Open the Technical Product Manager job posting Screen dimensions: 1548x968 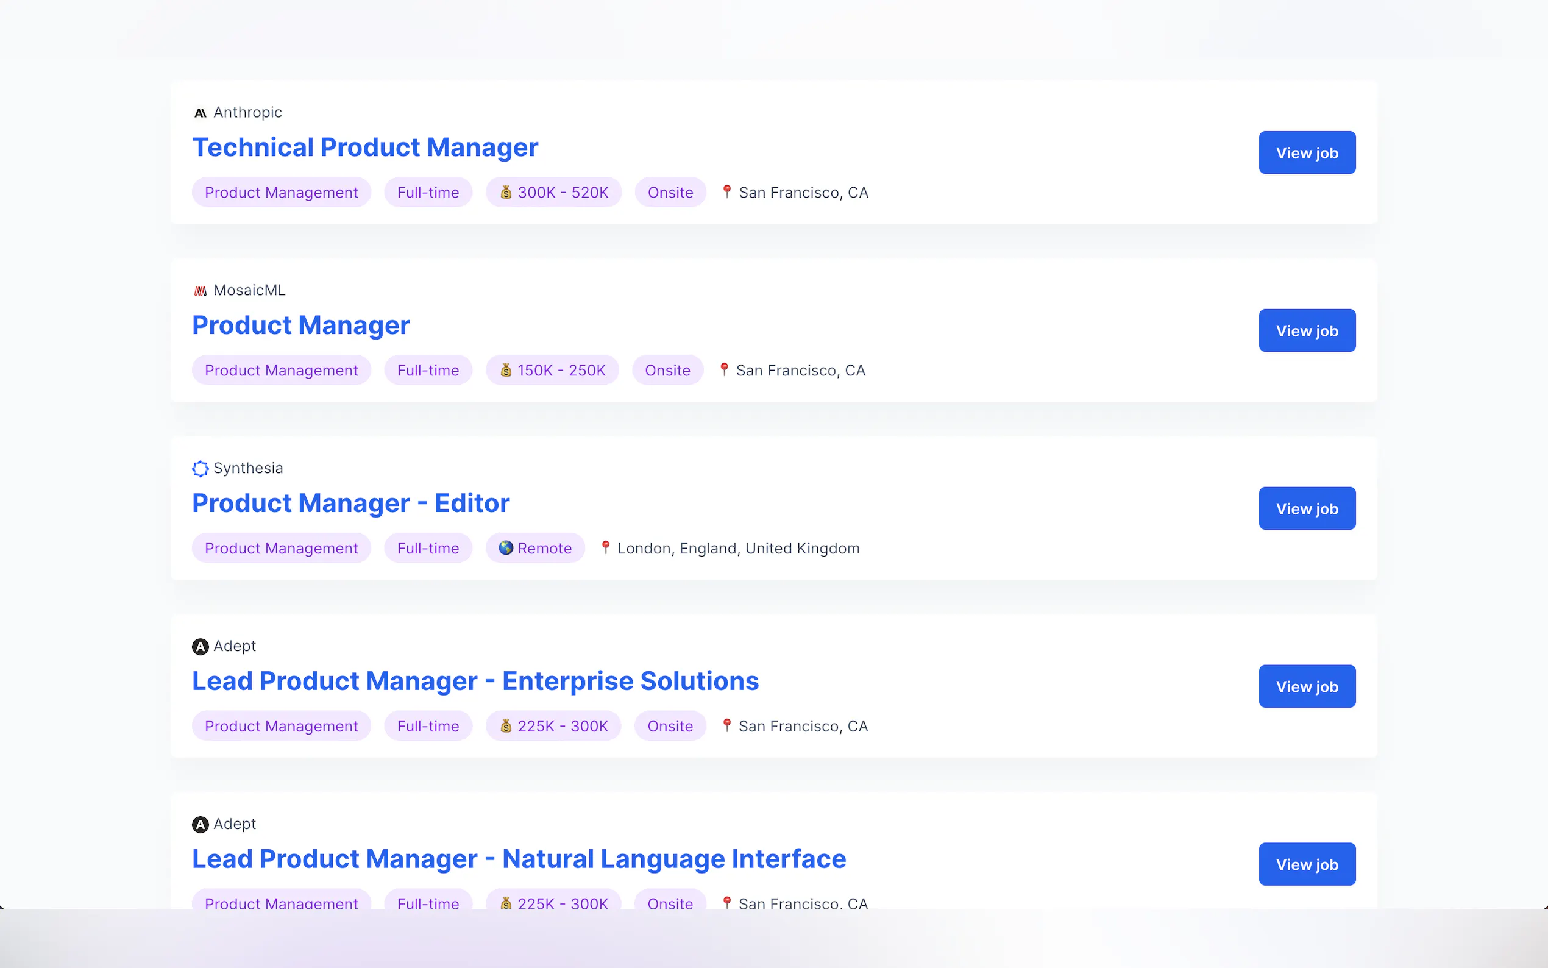[366, 148]
